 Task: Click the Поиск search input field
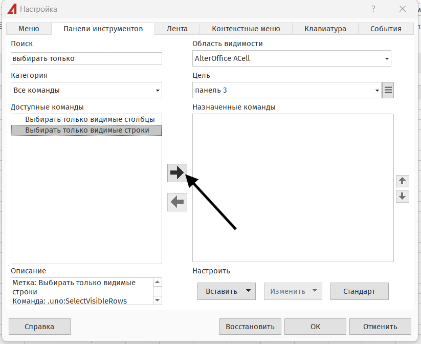[86, 58]
